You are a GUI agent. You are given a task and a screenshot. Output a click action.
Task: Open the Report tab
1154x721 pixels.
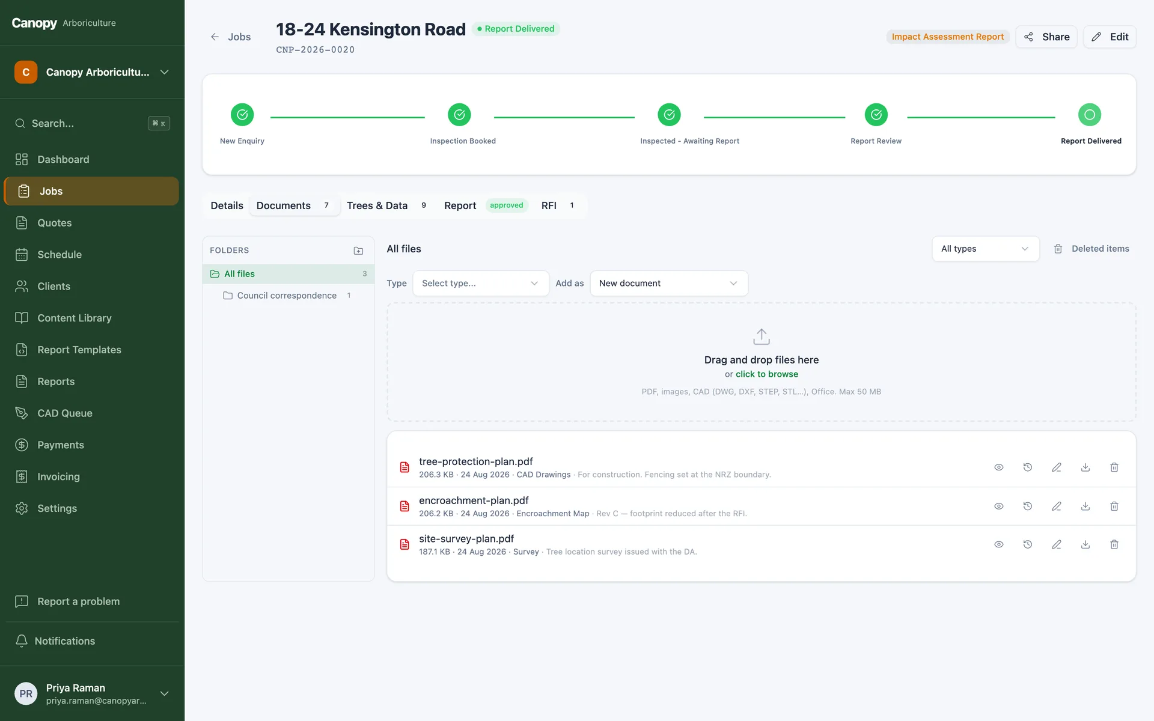coord(486,205)
